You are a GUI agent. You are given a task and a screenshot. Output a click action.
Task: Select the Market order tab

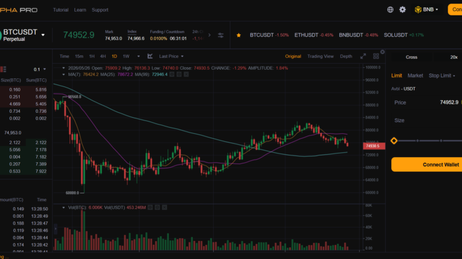[415, 75]
